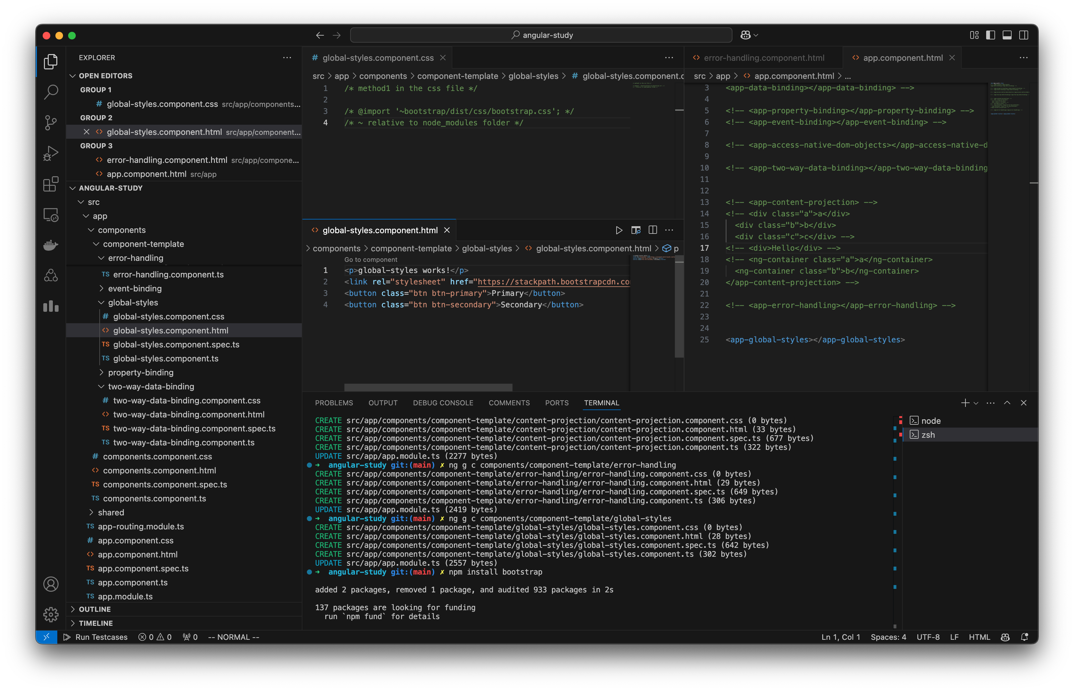Open the Search view
Screen dimensions: 1074x691
coord(51,92)
